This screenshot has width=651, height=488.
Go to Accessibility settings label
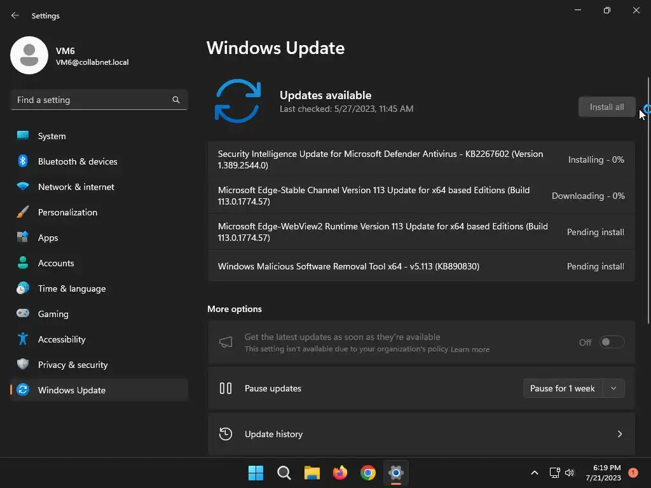(62, 339)
